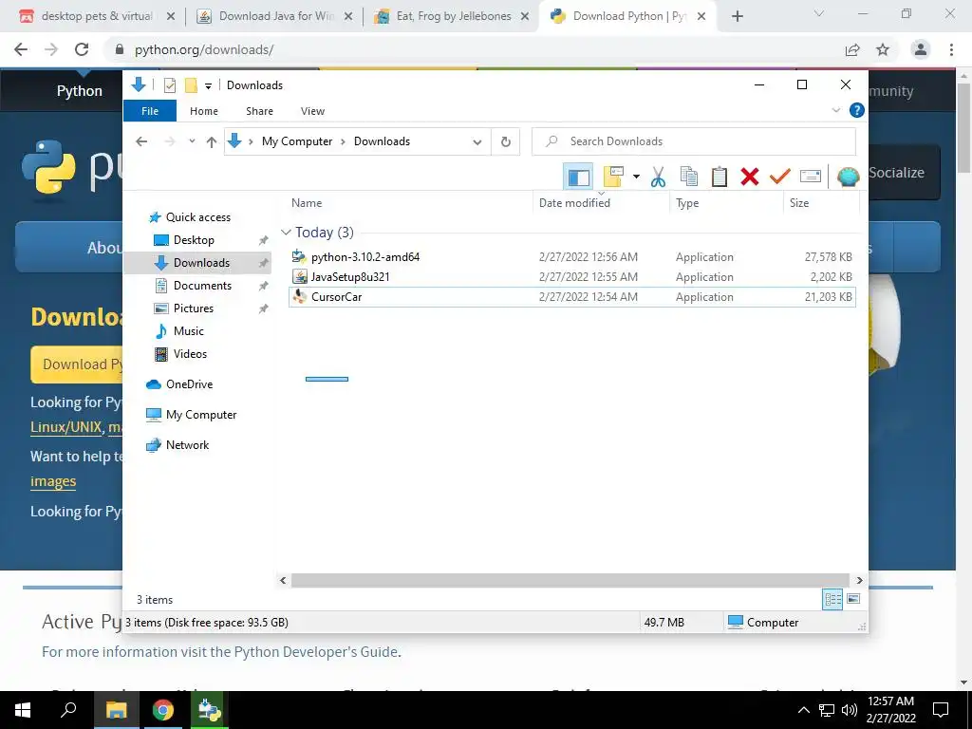Select My Computer in the navigation pane

point(201,415)
